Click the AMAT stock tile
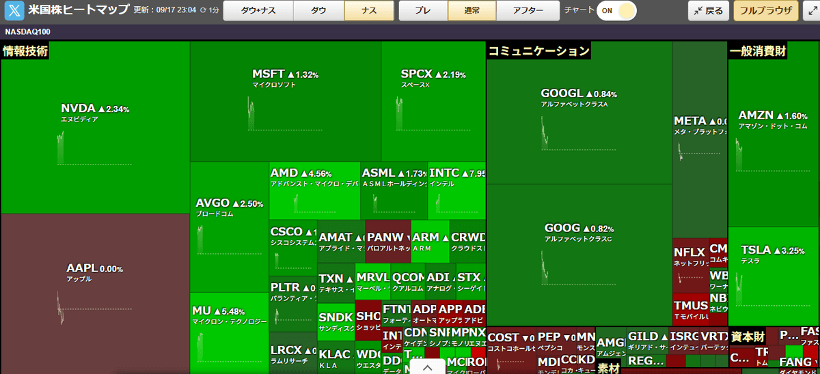The image size is (820, 374). click(341, 242)
